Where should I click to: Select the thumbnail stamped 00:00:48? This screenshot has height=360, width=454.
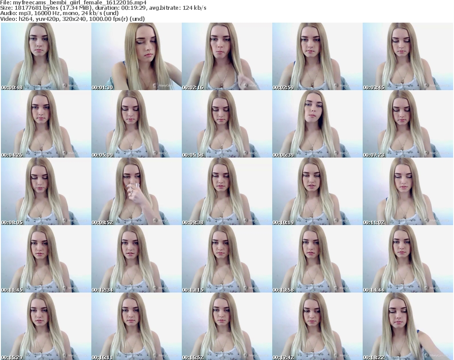pos(46,56)
